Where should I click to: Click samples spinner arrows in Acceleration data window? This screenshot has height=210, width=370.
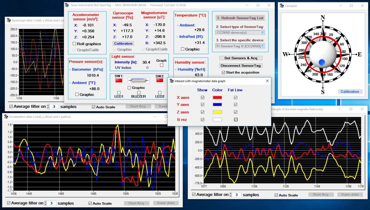click(45, 203)
